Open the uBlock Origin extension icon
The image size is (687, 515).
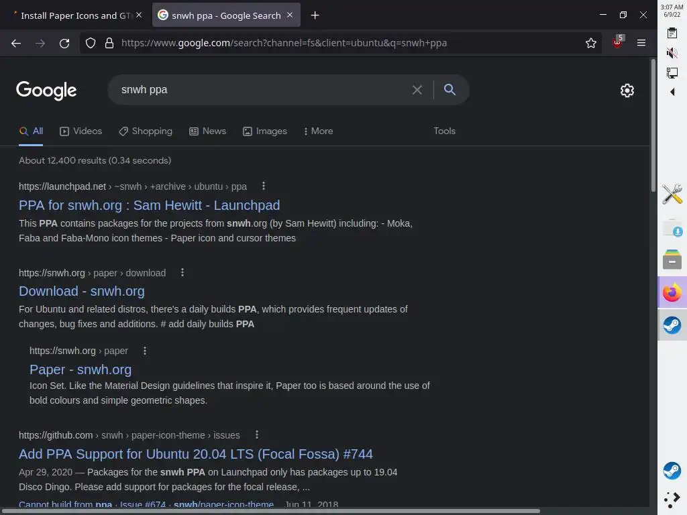(618, 42)
